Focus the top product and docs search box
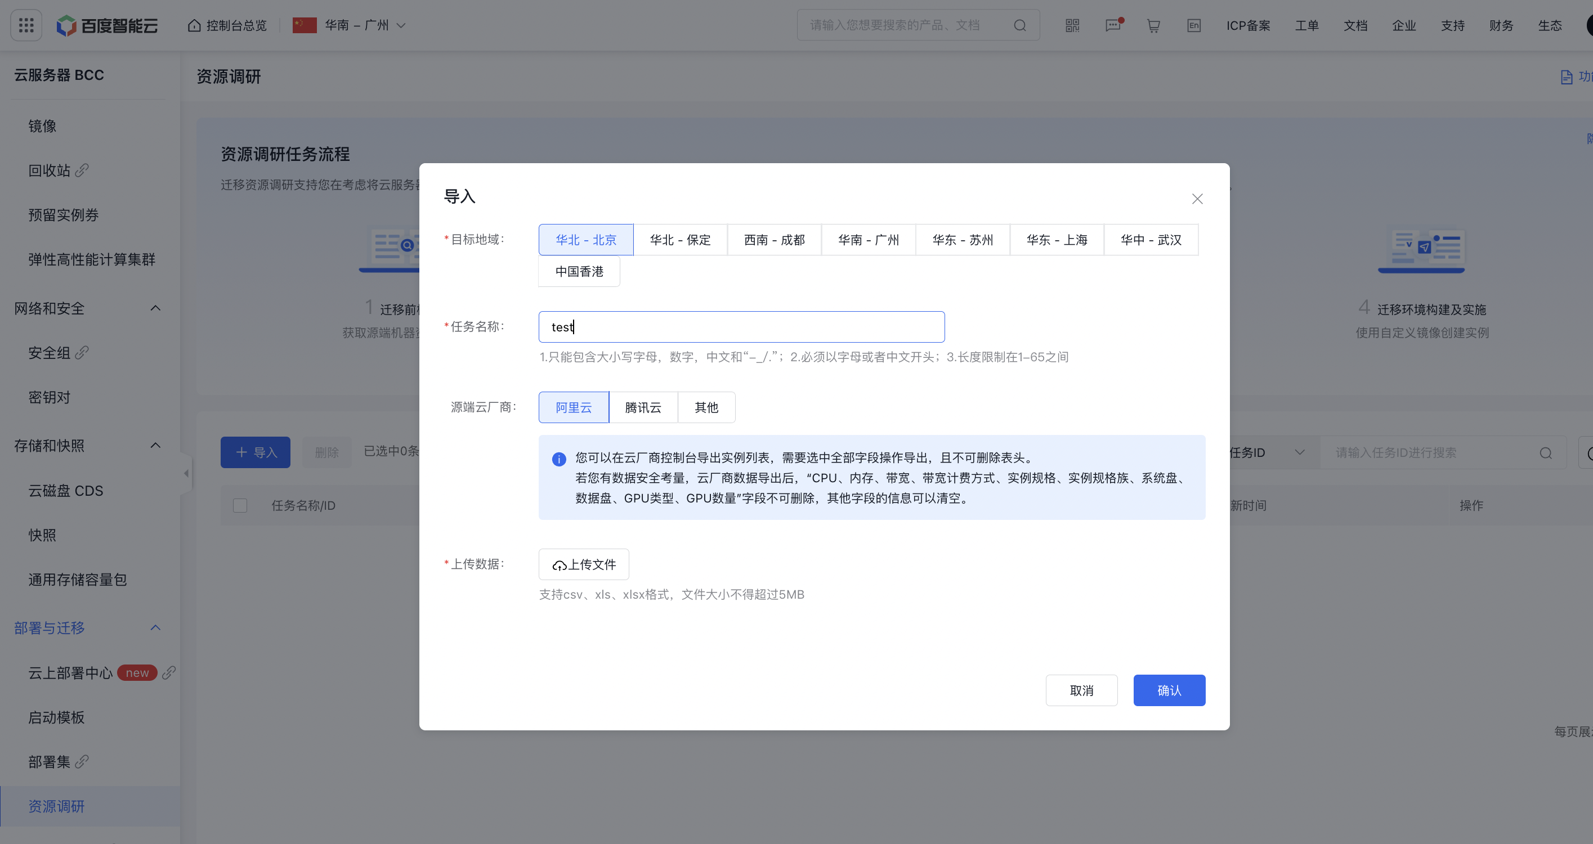 point(918,25)
